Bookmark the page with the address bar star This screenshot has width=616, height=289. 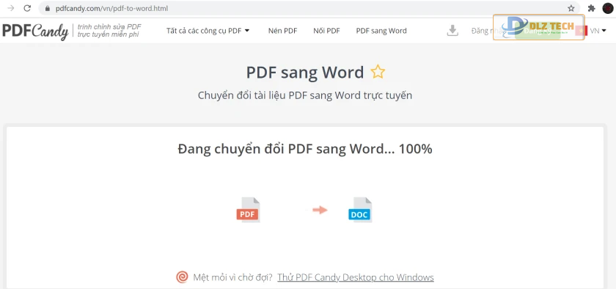coord(571,8)
